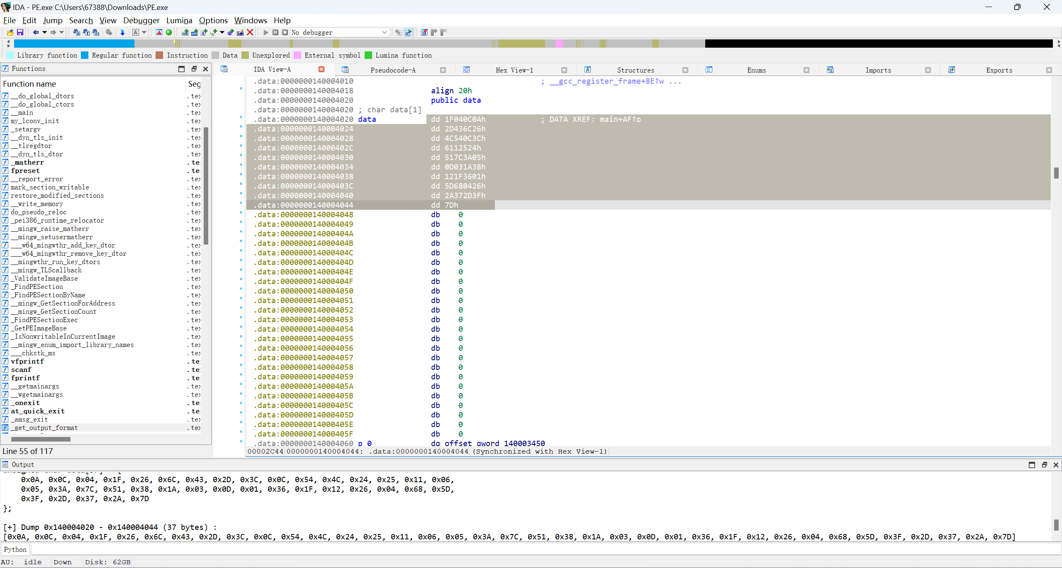This screenshot has width=1062, height=568.
Task: Click the convert to data icon
Action: tap(195, 32)
